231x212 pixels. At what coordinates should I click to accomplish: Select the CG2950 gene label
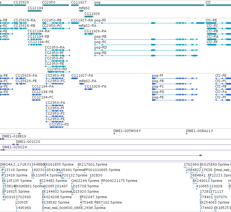pyautogui.click(x=49, y=2)
